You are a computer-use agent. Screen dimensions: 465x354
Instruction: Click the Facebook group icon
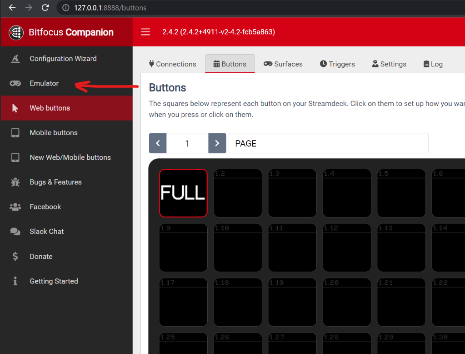pyautogui.click(x=15, y=207)
